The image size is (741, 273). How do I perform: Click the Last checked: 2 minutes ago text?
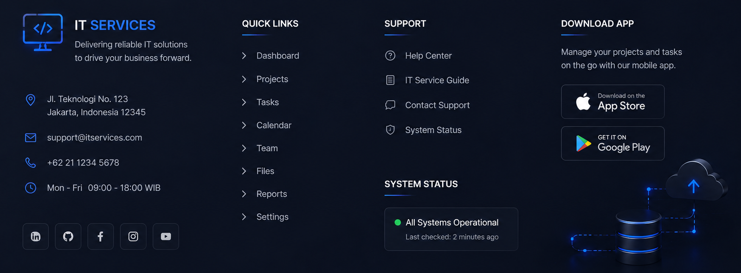[452, 237]
